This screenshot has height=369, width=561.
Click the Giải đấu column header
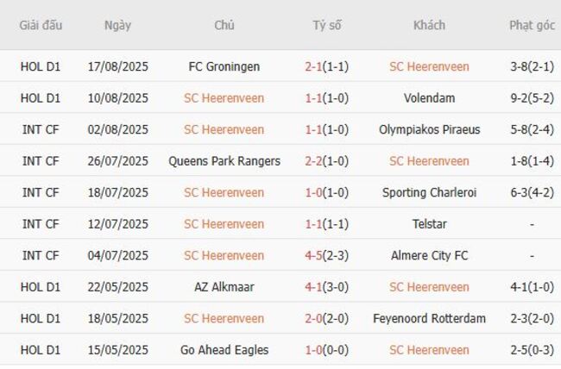pos(41,25)
